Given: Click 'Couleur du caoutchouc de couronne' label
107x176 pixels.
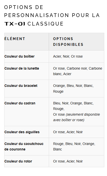Looking at the screenshot, I should [24, 146].
